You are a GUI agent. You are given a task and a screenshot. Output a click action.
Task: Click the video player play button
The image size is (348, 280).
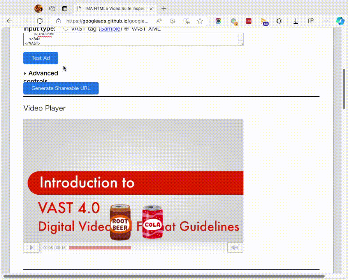tap(32, 247)
